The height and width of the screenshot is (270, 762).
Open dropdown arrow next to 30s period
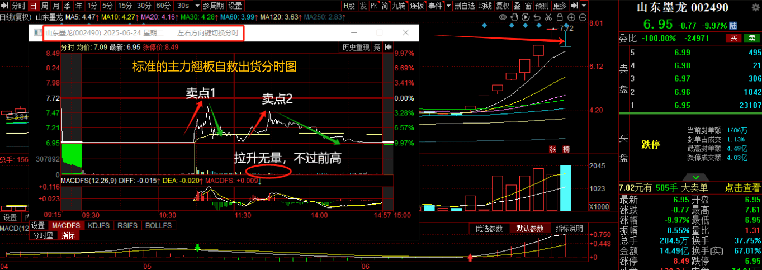click(x=197, y=6)
